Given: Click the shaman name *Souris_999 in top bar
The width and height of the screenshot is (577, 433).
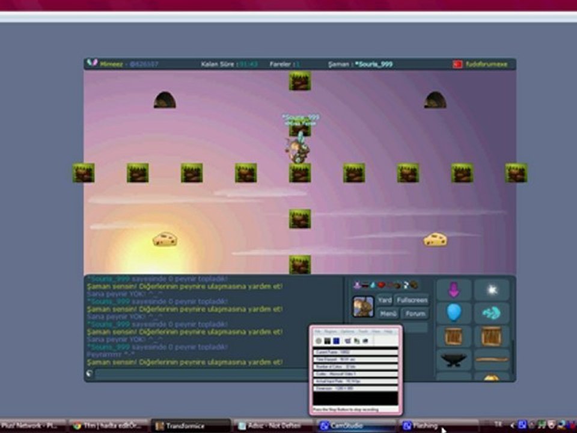Looking at the screenshot, I should [374, 64].
